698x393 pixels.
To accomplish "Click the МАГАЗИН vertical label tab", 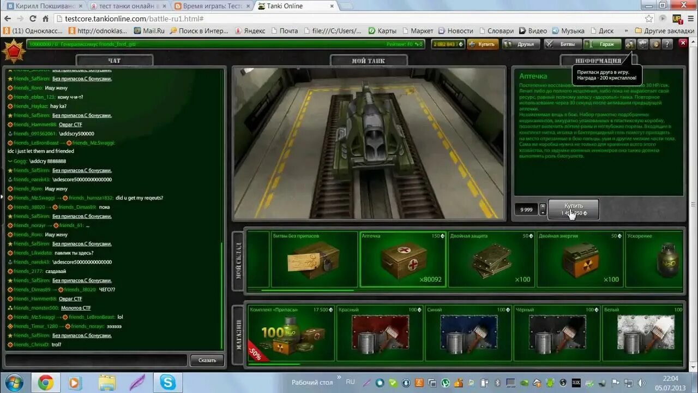I will click(238, 334).
